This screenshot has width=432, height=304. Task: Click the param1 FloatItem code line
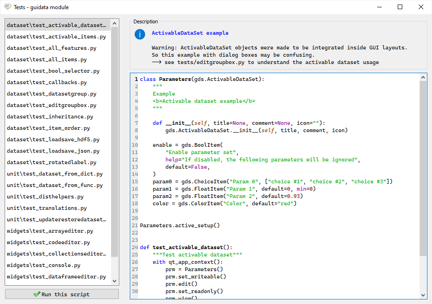pyautogui.click(x=234, y=189)
